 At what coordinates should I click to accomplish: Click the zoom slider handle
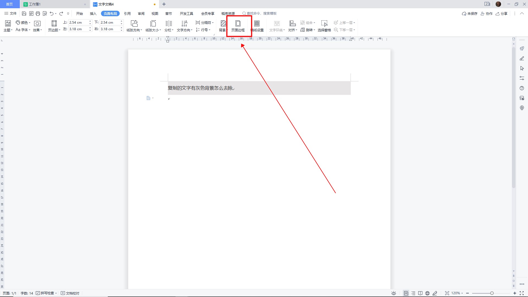click(492, 293)
